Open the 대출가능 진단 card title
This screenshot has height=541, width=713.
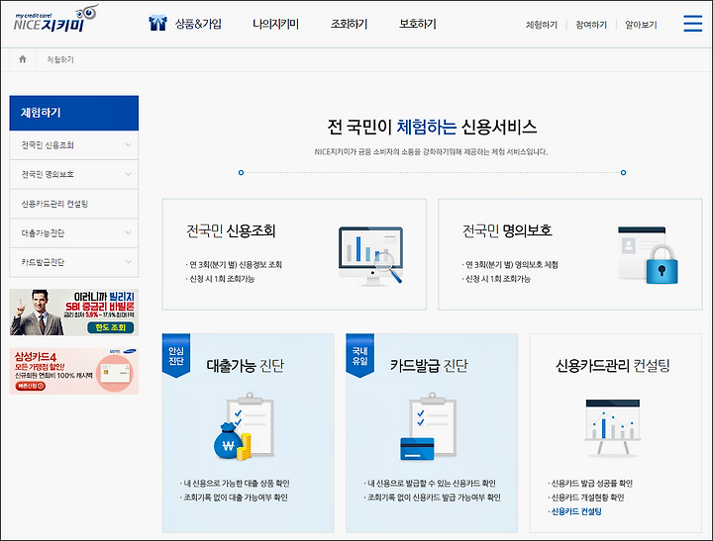tap(246, 365)
